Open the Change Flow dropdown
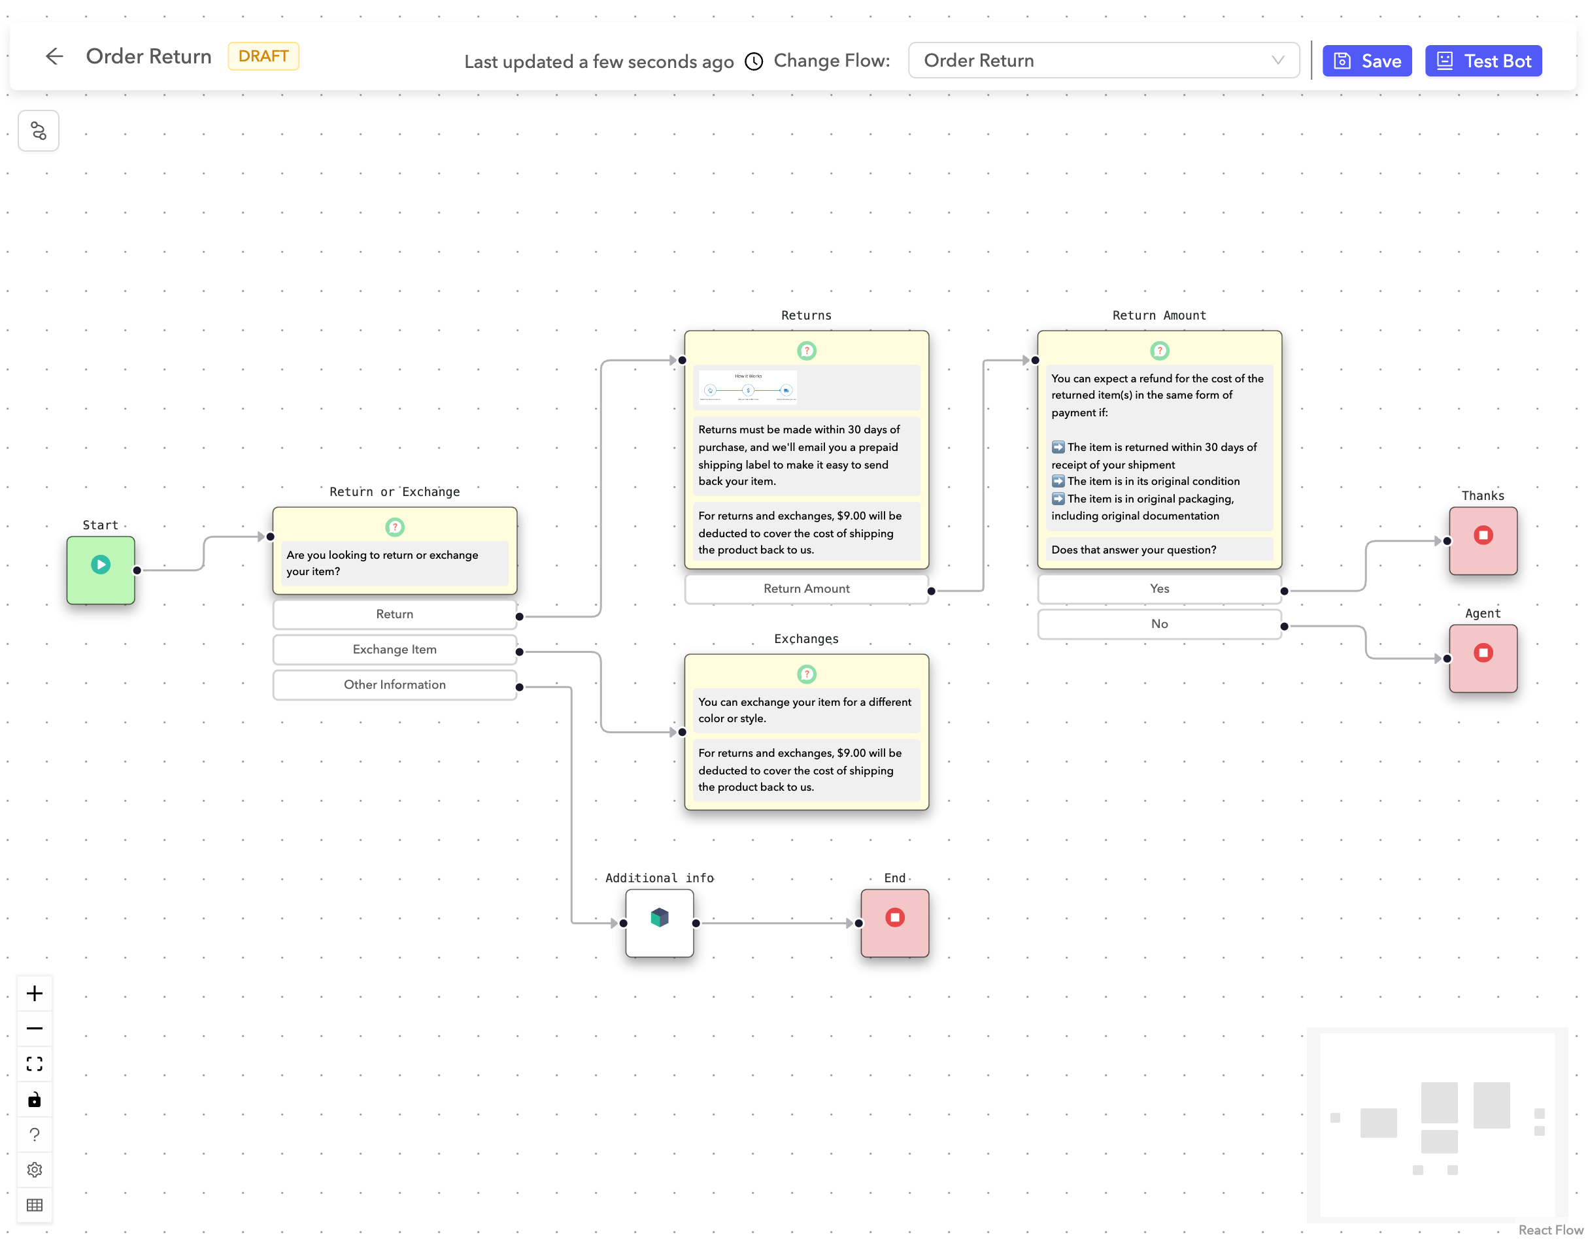 coord(1104,60)
